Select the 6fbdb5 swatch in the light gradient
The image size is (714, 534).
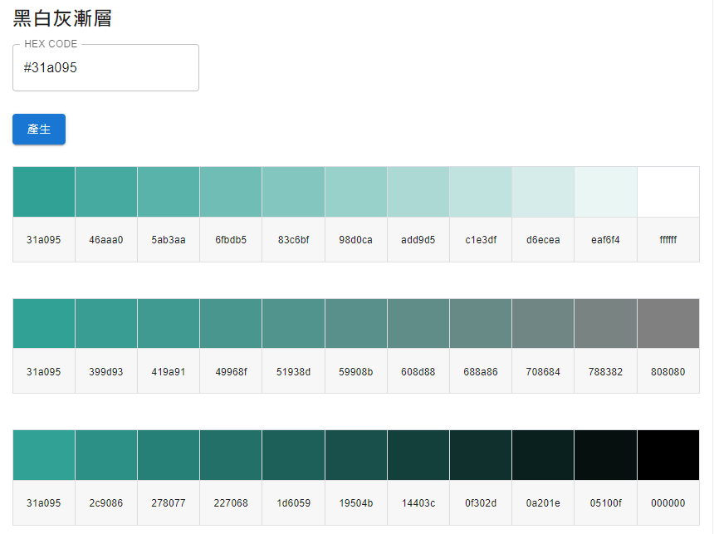pyautogui.click(x=231, y=190)
